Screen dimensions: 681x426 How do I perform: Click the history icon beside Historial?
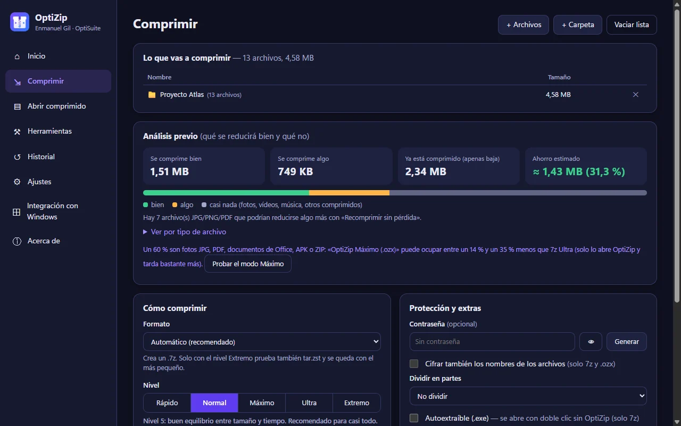tap(17, 157)
